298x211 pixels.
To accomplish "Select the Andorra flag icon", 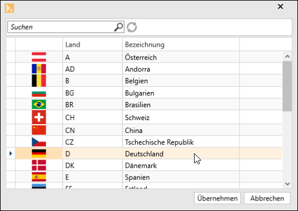I will 39,69.
